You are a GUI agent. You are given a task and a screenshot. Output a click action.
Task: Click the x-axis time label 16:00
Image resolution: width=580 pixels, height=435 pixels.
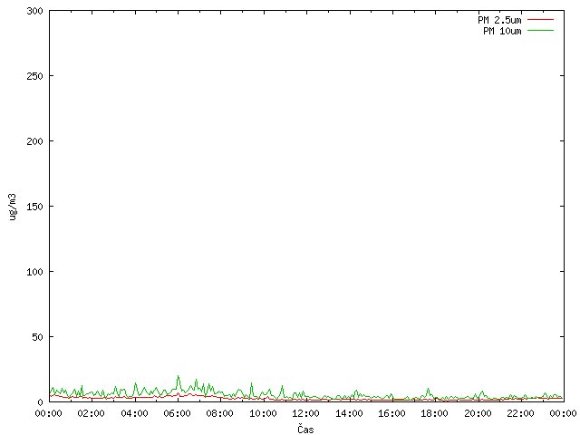pyautogui.click(x=391, y=413)
